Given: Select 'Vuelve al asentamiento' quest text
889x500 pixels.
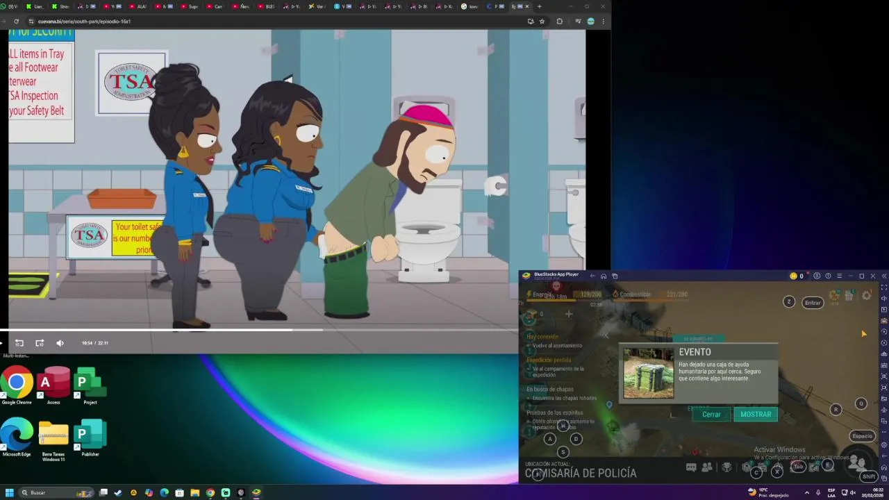Looking at the screenshot, I should [x=557, y=346].
